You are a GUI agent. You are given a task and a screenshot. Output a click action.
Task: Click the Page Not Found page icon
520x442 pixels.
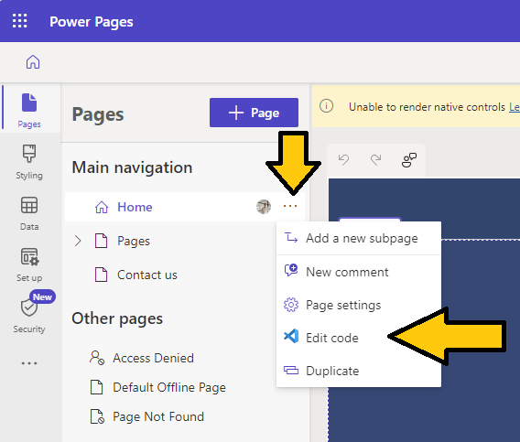(x=97, y=416)
